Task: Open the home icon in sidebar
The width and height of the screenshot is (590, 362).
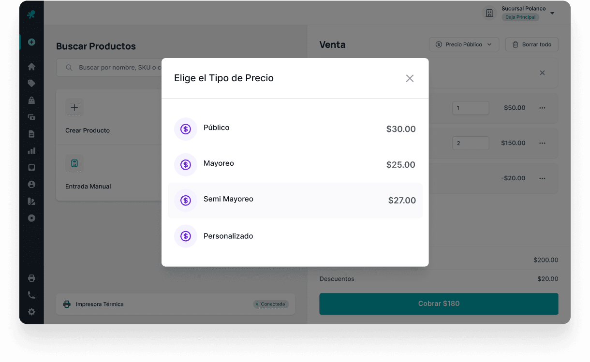Action: [x=31, y=67]
